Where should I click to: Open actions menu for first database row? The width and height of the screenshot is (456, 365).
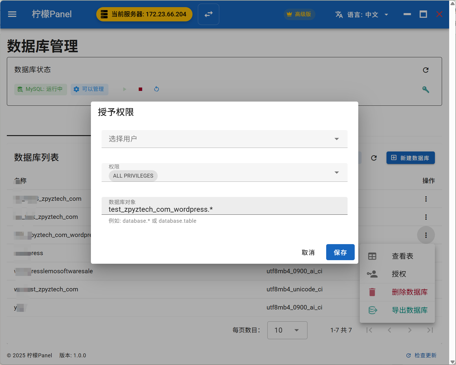pyautogui.click(x=426, y=199)
